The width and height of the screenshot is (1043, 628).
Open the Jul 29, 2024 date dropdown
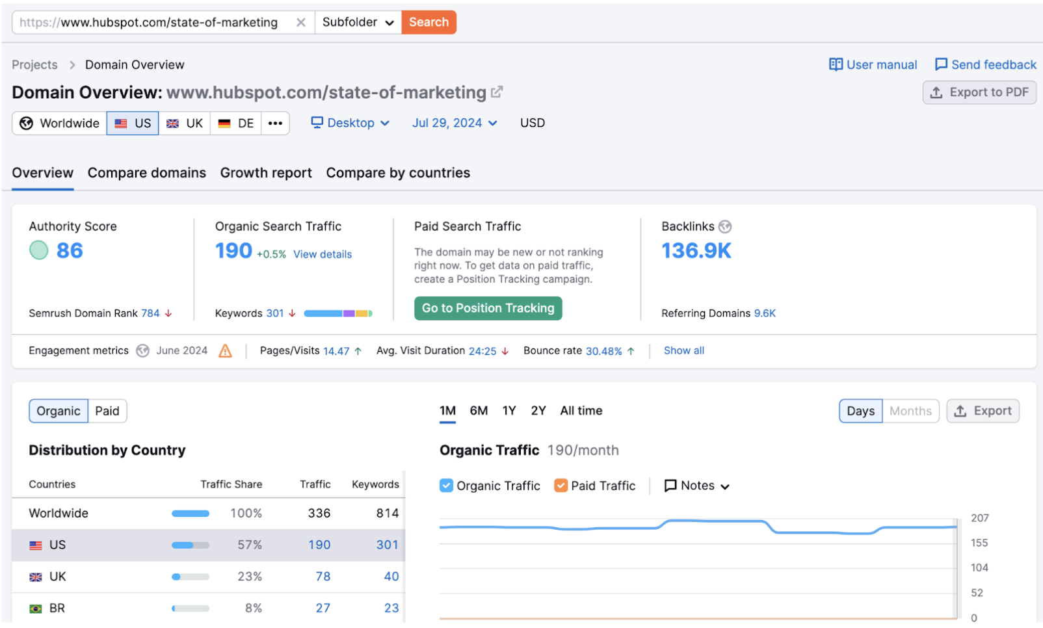[455, 123]
